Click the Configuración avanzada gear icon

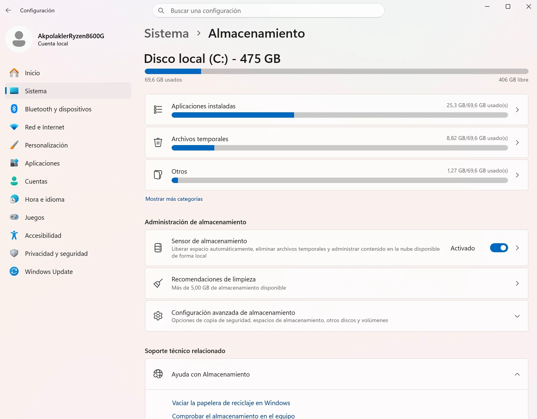(x=158, y=316)
